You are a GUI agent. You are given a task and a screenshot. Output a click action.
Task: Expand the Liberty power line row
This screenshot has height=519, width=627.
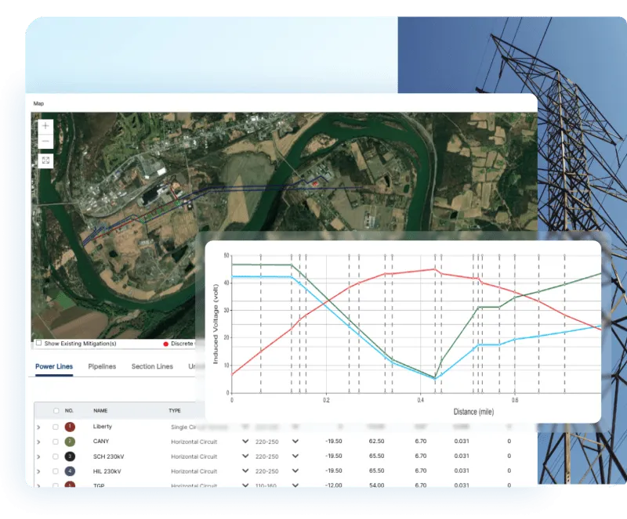pyautogui.click(x=38, y=427)
